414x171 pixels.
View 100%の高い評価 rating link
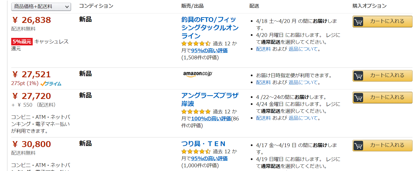click(x=211, y=119)
